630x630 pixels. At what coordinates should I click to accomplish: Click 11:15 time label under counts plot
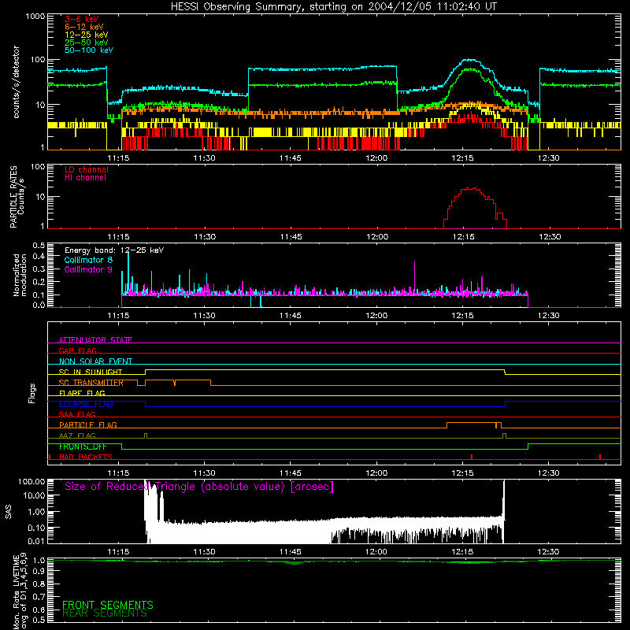[119, 158]
